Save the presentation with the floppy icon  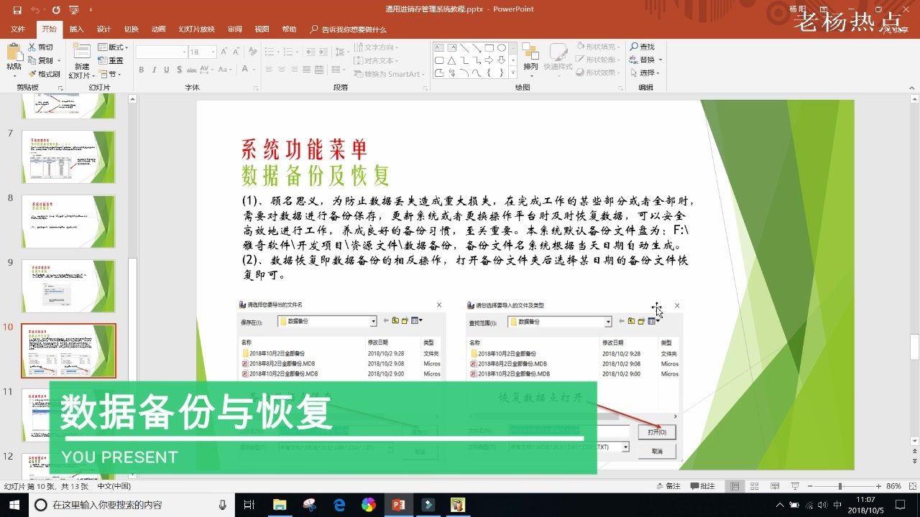[x=17, y=10]
